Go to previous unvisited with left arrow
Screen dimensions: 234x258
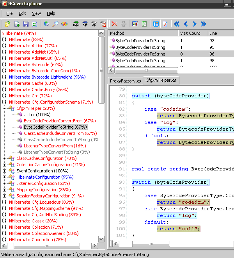tap(186, 24)
